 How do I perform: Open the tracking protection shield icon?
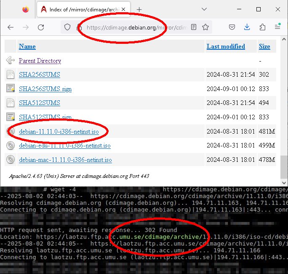click(x=67, y=27)
